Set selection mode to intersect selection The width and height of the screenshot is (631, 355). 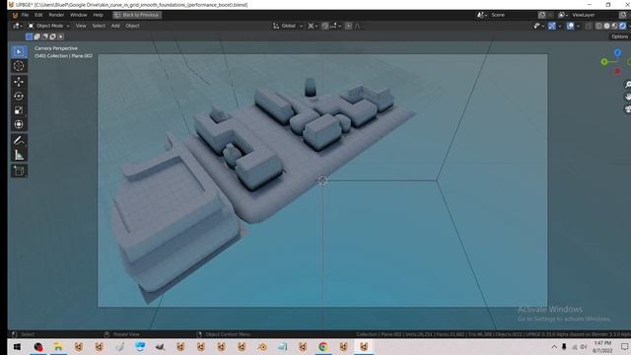coord(60,36)
